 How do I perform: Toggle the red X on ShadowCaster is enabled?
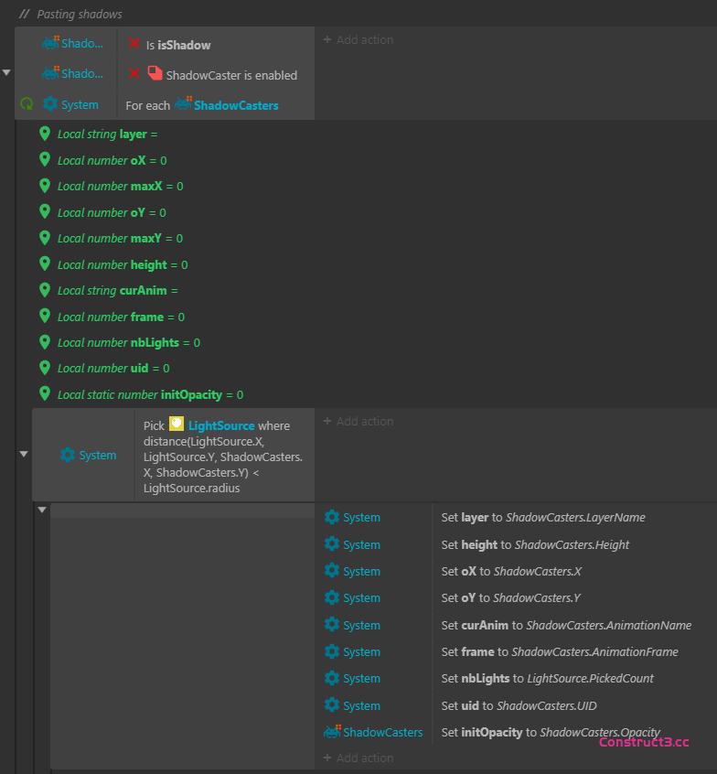coord(134,74)
